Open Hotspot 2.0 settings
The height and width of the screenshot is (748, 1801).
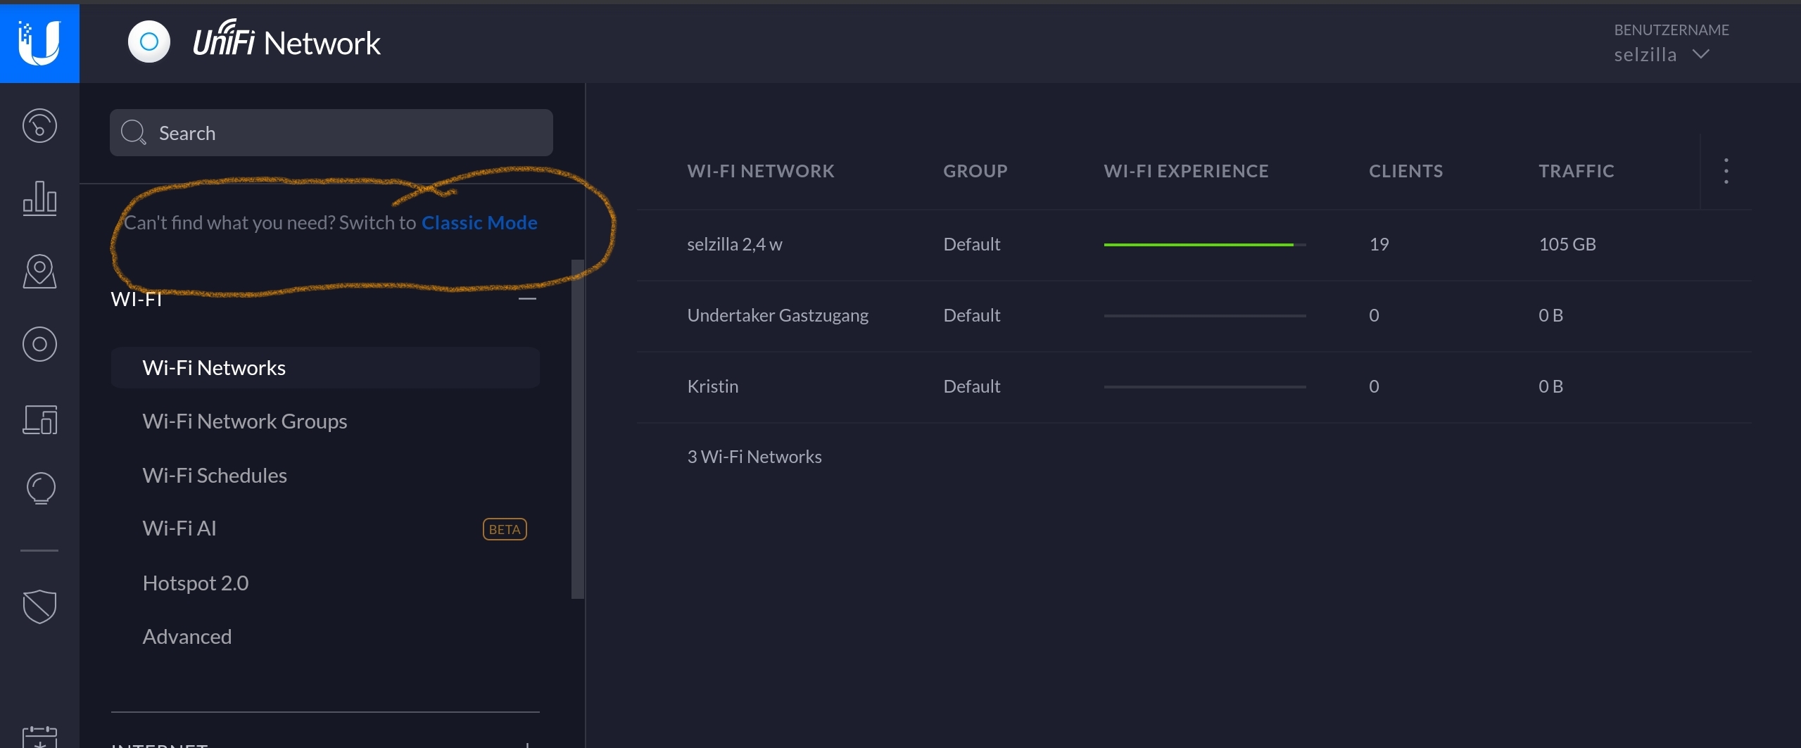pyautogui.click(x=196, y=583)
